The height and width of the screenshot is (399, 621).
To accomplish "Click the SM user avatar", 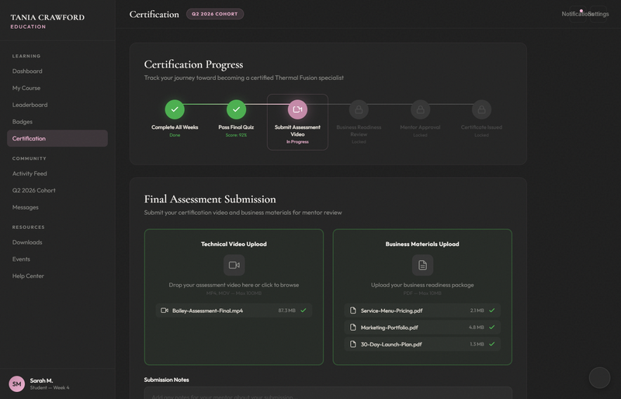I will (x=16, y=383).
